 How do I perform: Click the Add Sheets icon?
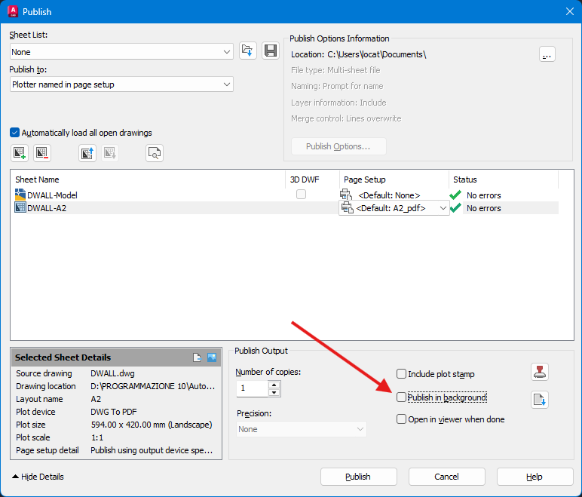pos(20,152)
